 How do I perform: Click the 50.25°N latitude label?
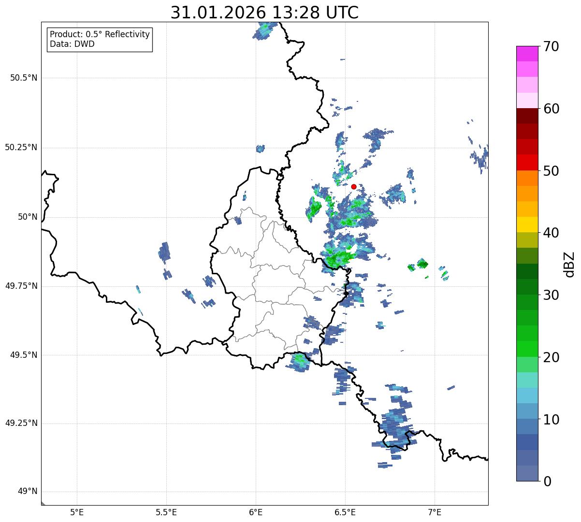(21, 147)
